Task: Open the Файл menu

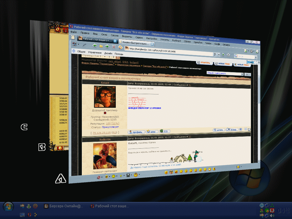Action: 74,32
